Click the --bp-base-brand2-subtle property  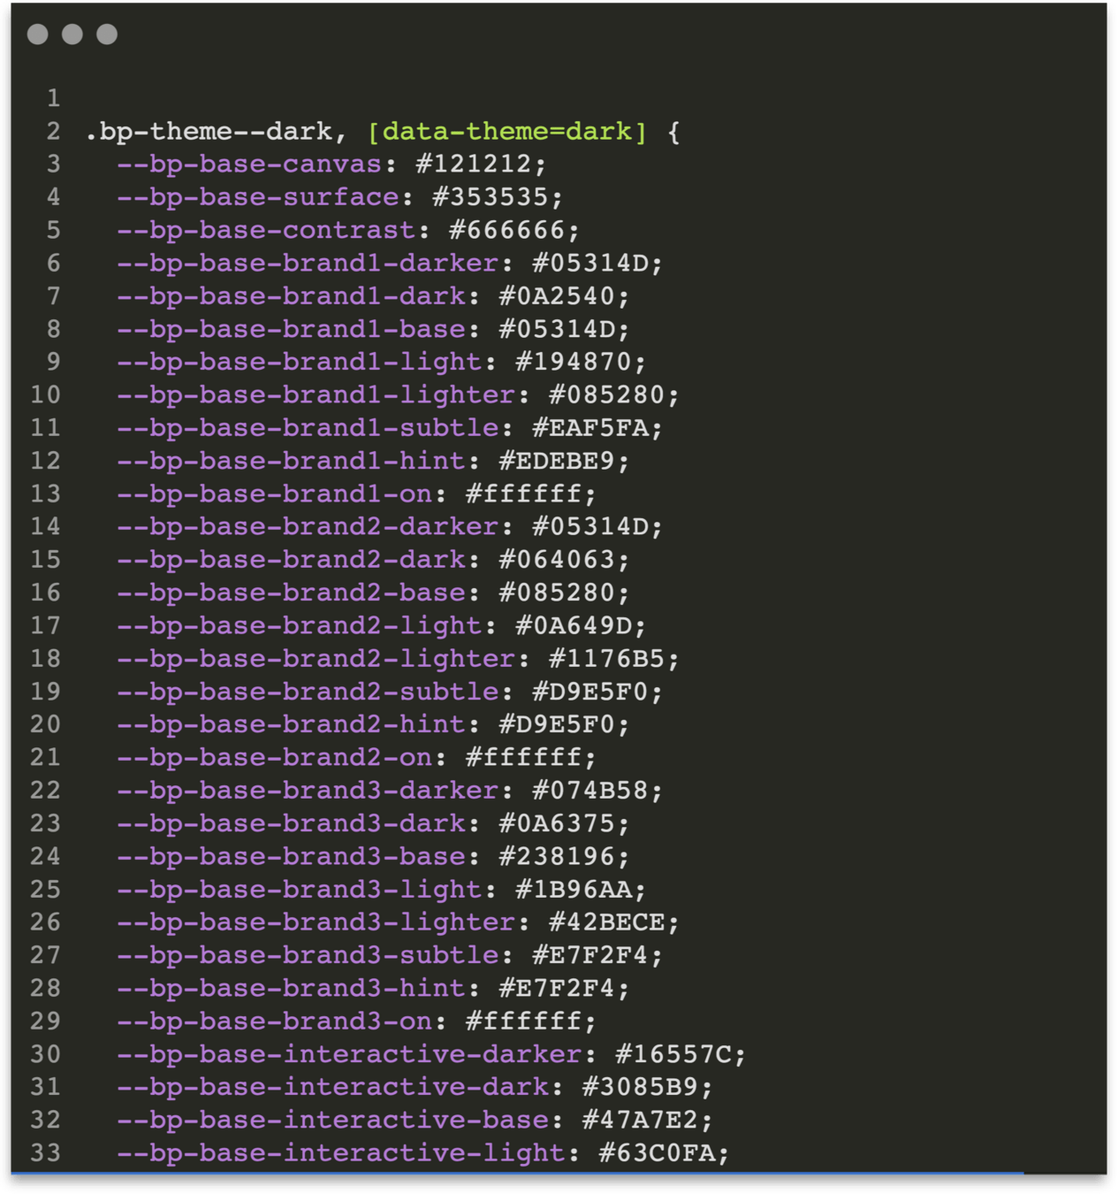coord(308,692)
